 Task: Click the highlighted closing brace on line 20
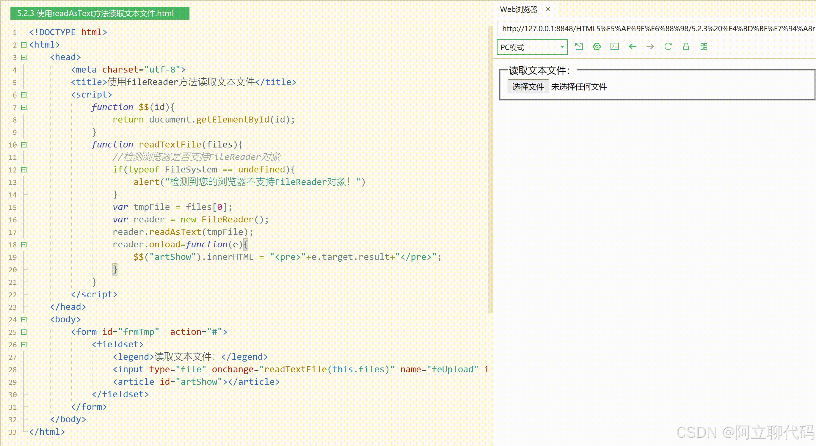(115, 270)
